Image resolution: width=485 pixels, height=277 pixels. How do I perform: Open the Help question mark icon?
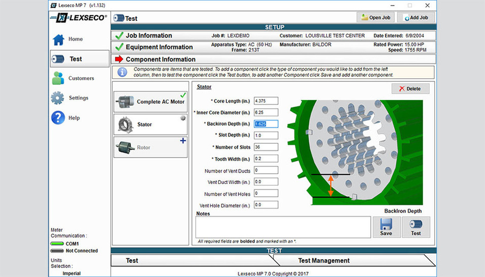tap(58, 117)
